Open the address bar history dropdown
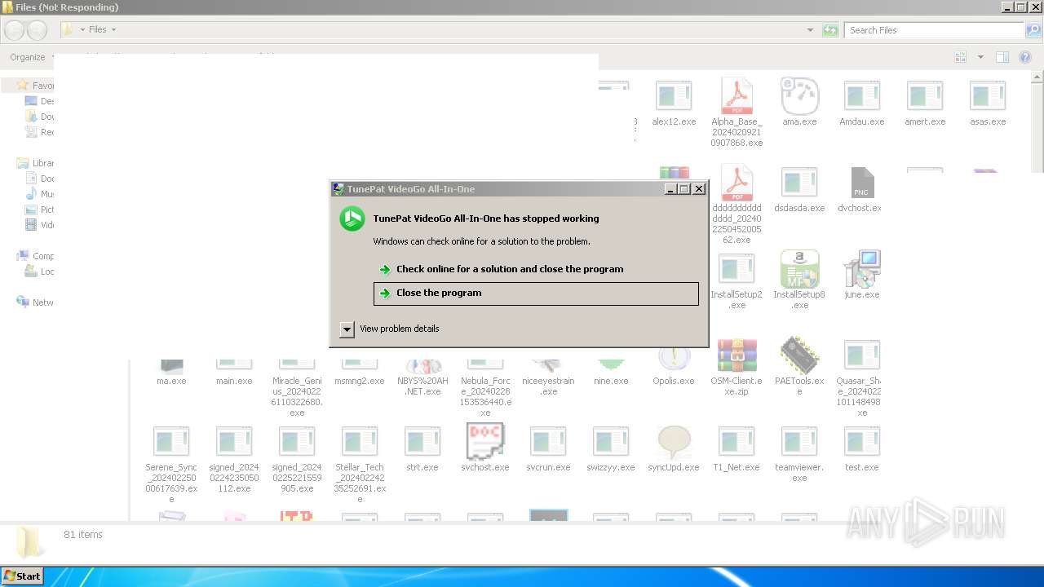1044x587 pixels. [810, 30]
